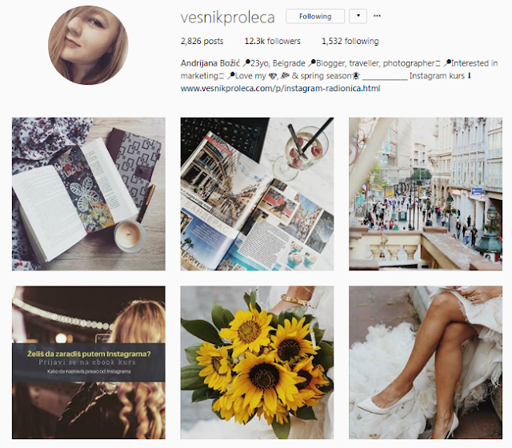
Task: Open the sunflower bouquet post
Action: pos(257,362)
